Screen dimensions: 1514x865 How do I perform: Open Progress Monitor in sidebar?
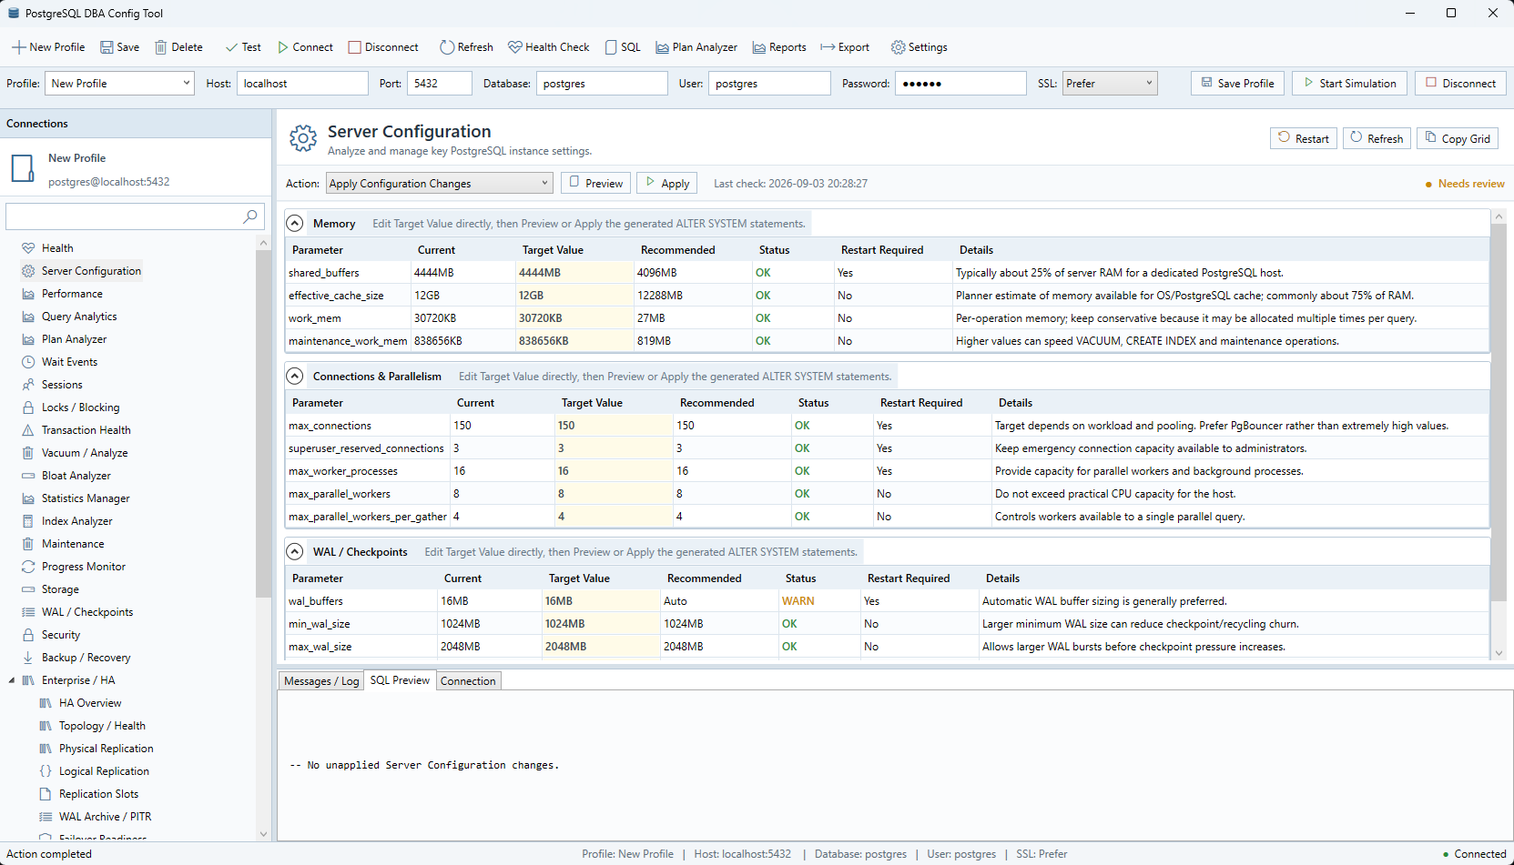[83, 567]
